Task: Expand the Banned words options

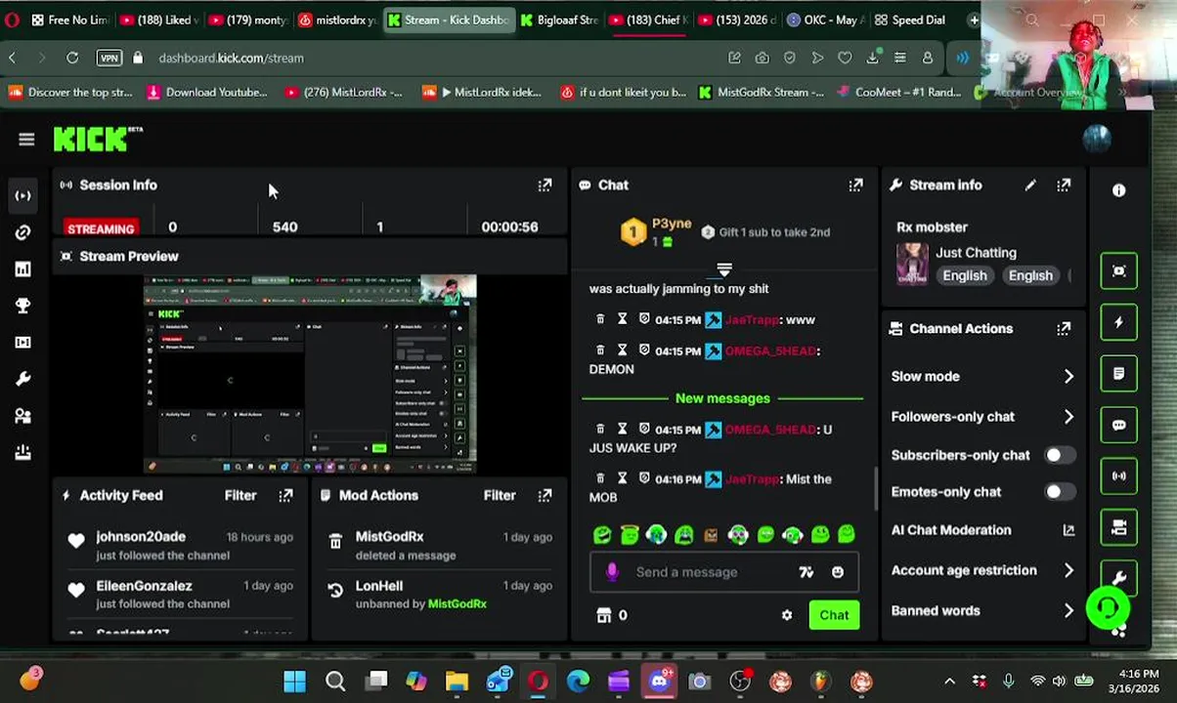Action: (x=1068, y=611)
